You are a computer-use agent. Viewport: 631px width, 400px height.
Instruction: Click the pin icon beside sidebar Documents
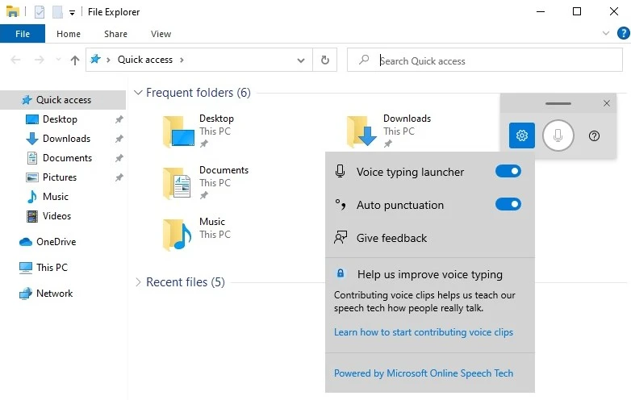[119, 158]
